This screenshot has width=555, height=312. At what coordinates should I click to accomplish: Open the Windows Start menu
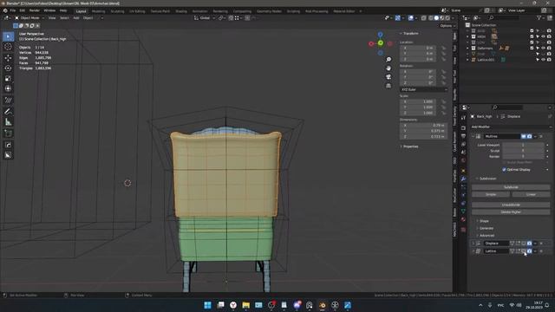[x=207, y=305]
